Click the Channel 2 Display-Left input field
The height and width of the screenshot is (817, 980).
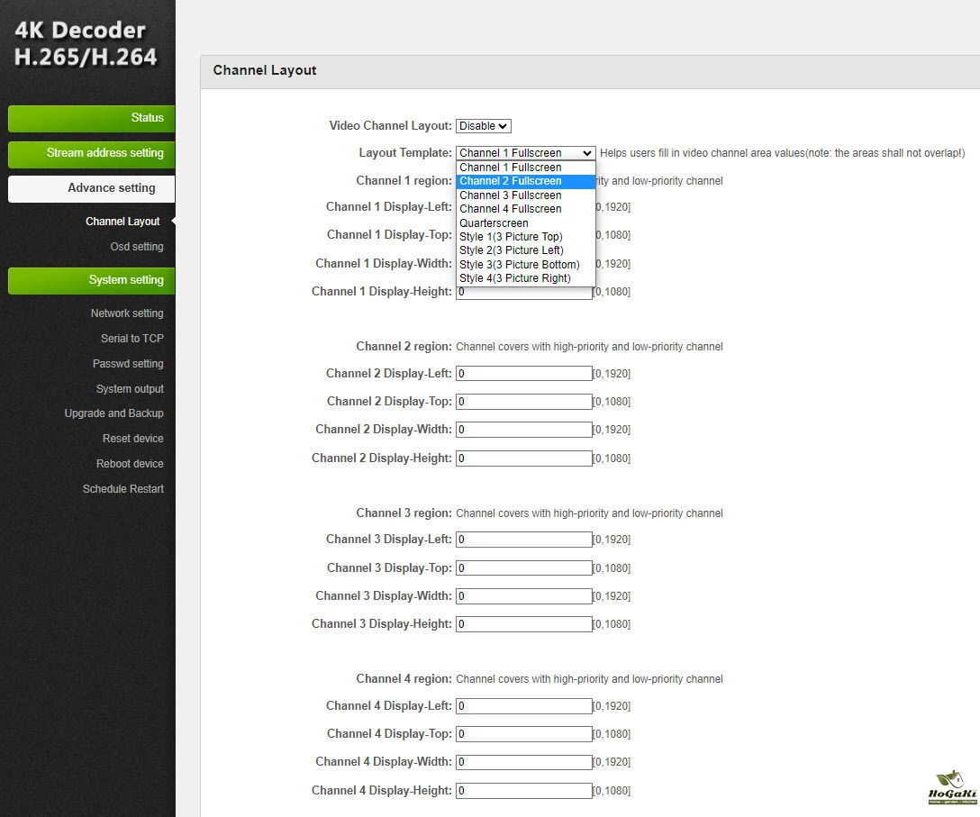pos(523,374)
